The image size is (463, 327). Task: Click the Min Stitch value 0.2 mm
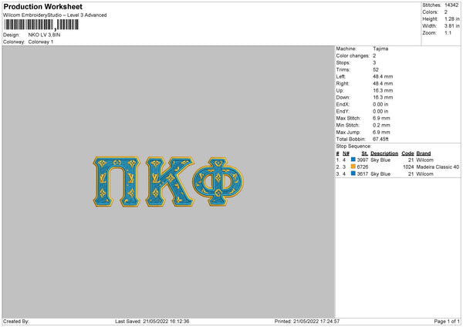[x=381, y=125]
